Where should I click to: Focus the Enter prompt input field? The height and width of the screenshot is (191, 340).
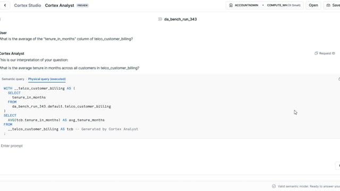[170, 146]
